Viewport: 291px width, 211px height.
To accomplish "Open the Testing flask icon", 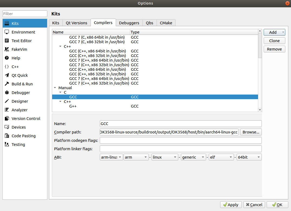I will tap(7, 145).
